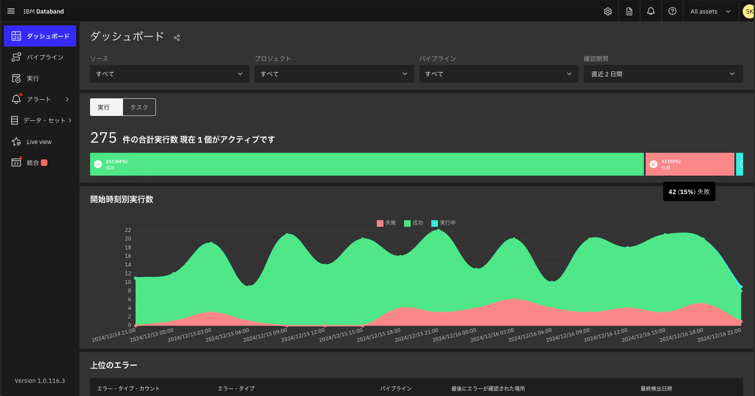Viewport: 755px width, 396px height.
Task: Switch to the タスク tab
Action: coord(139,107)
